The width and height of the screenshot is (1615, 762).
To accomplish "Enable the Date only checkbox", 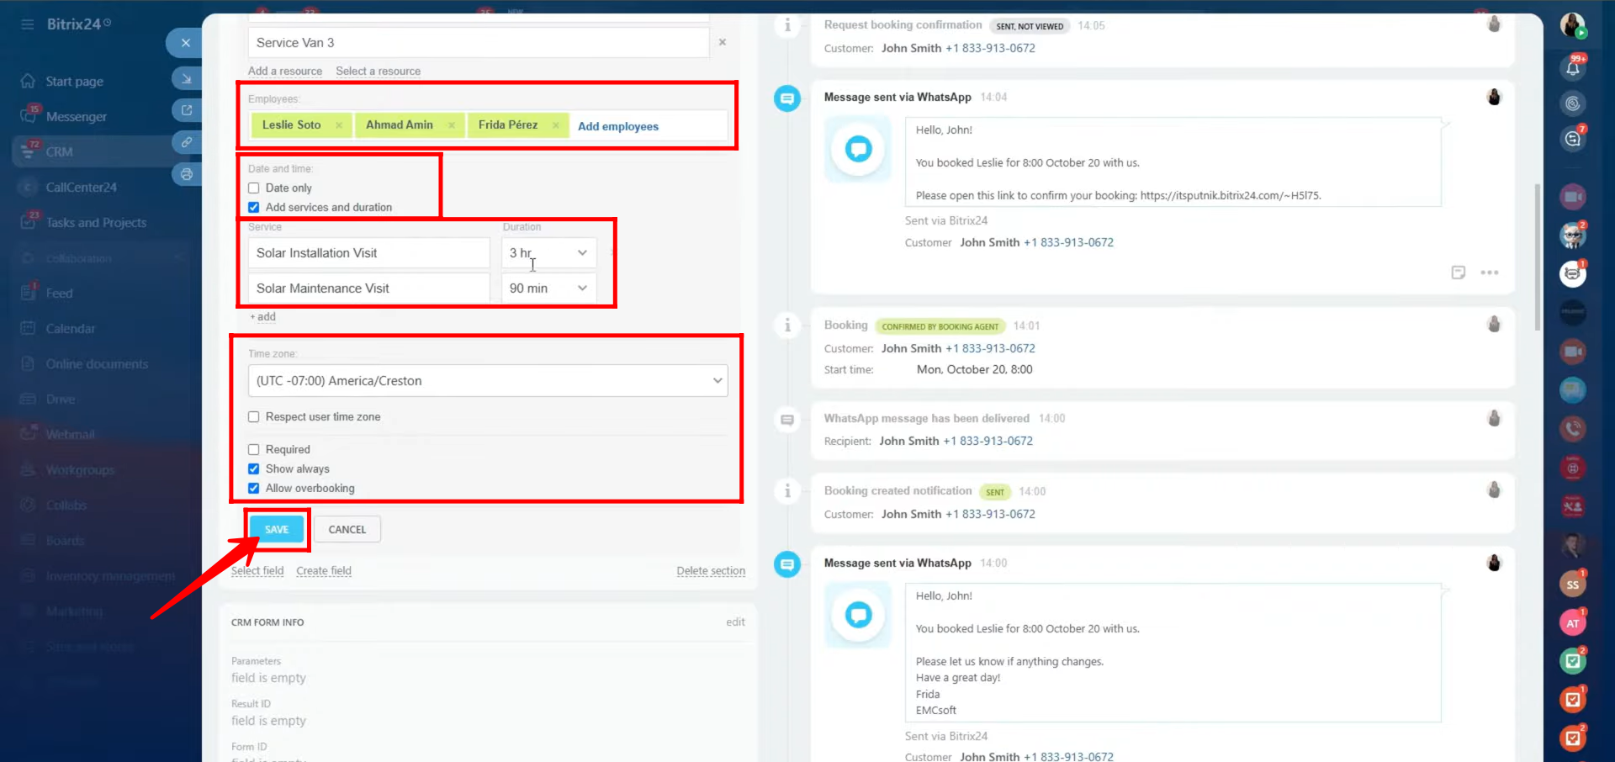I will pos(254,188).
